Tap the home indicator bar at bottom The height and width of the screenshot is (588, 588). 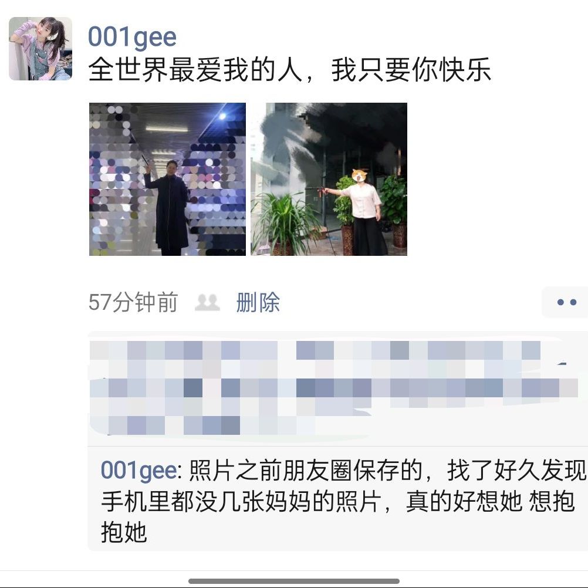pyautogui.click(x=294, y=581)
